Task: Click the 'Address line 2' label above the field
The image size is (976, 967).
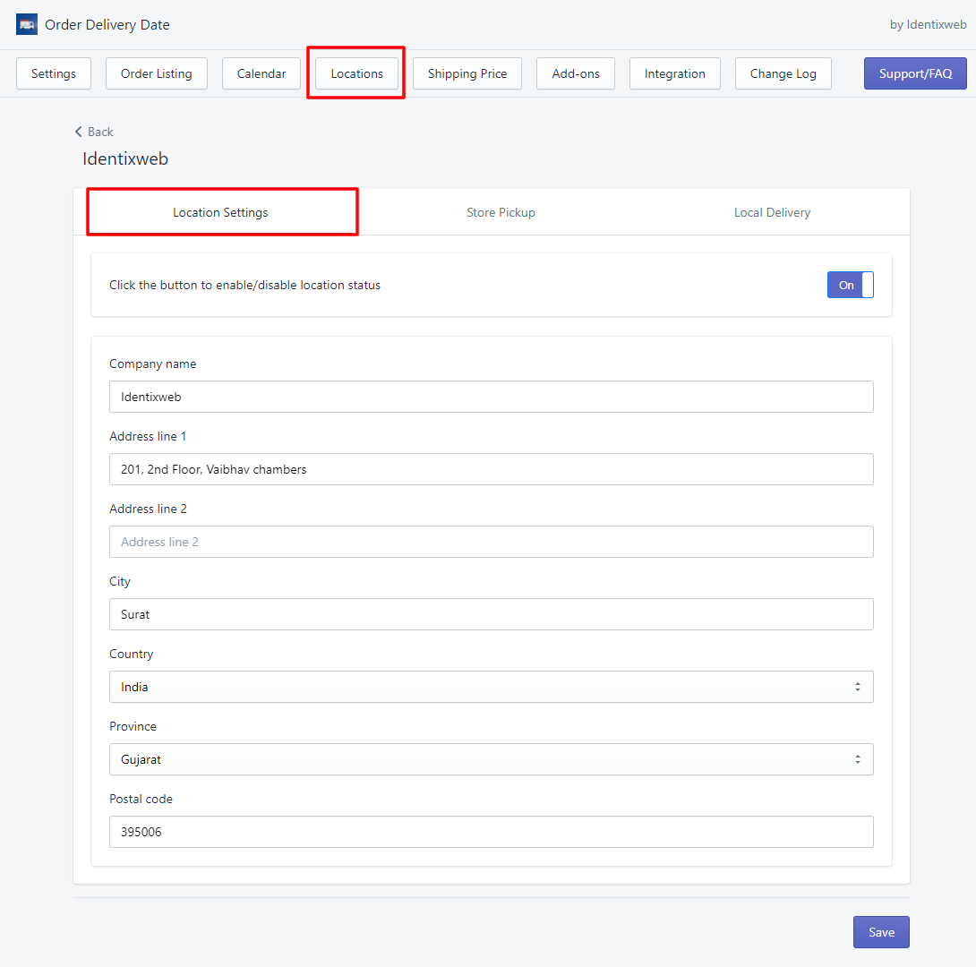Action: tap(148, 509)
